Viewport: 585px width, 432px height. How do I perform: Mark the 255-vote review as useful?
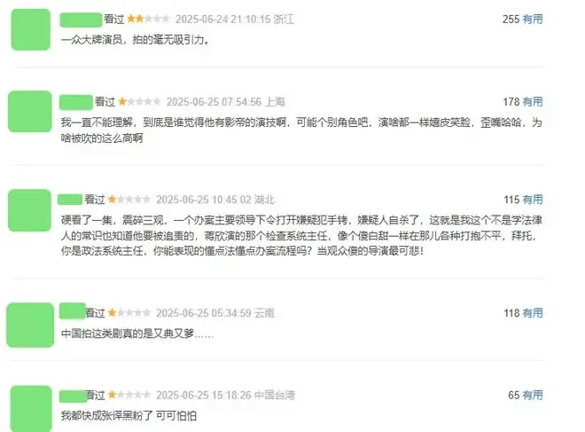pyautogui.click(x=533, y=19)
